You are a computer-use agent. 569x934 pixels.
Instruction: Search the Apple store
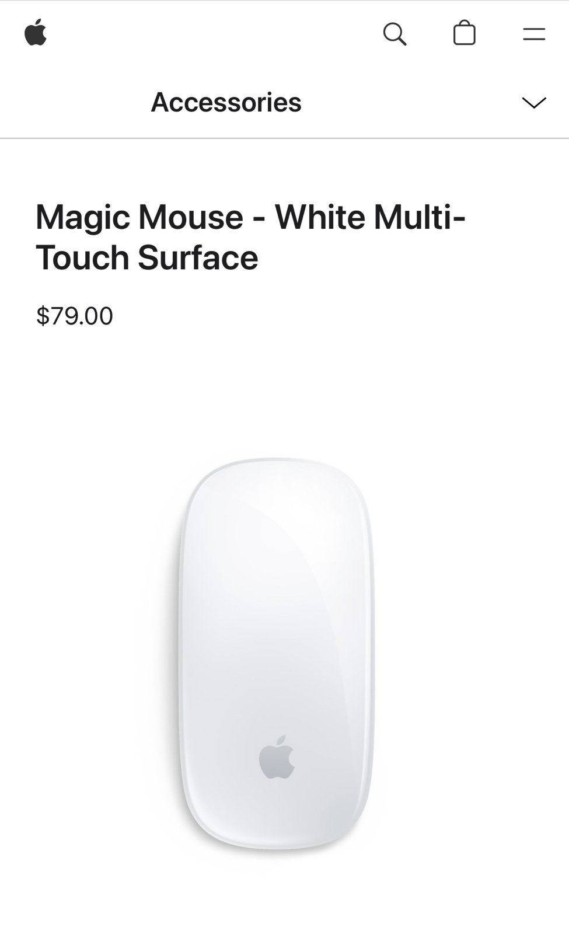click(395, 34)
